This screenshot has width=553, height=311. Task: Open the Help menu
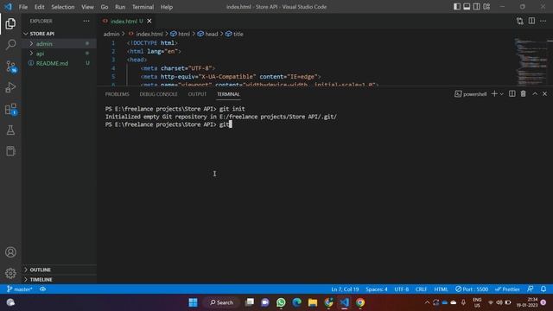click(x=167, y=7)
